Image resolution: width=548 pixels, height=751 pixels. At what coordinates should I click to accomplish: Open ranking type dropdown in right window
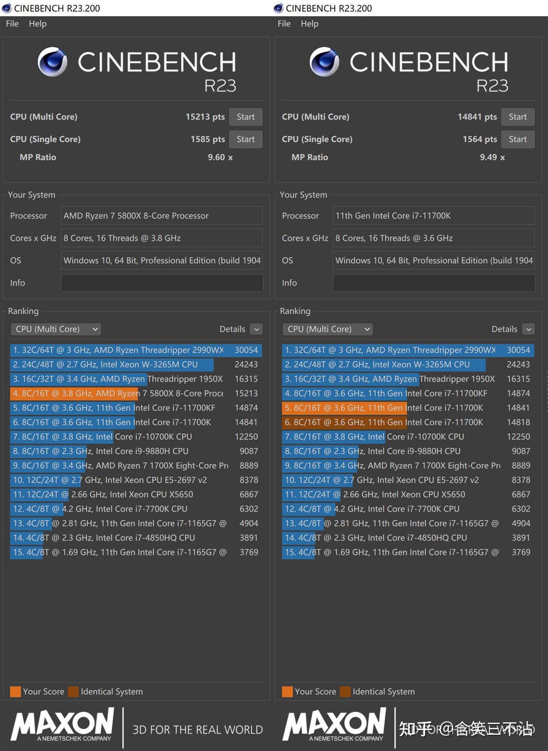point(328,329)
